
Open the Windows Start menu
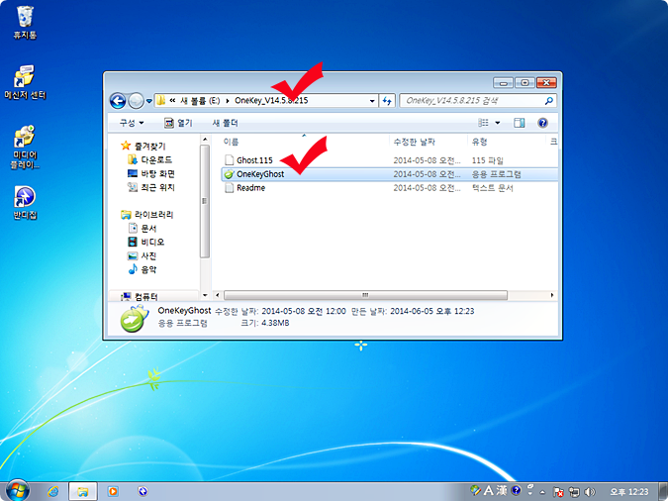click(18, 491)
